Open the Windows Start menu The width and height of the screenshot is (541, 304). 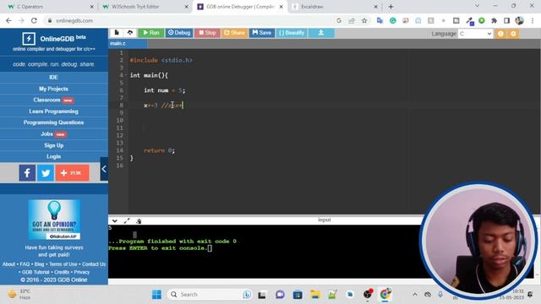pyautogui.click(x=156, y=295)
